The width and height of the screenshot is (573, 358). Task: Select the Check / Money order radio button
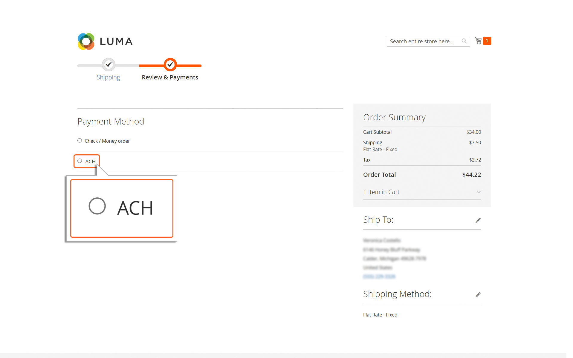click(80, 141)
